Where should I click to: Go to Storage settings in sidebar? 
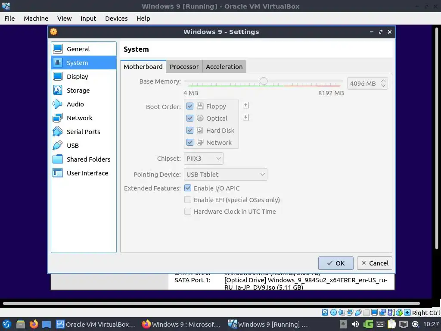pyautogui.click(x=84, y=91)
